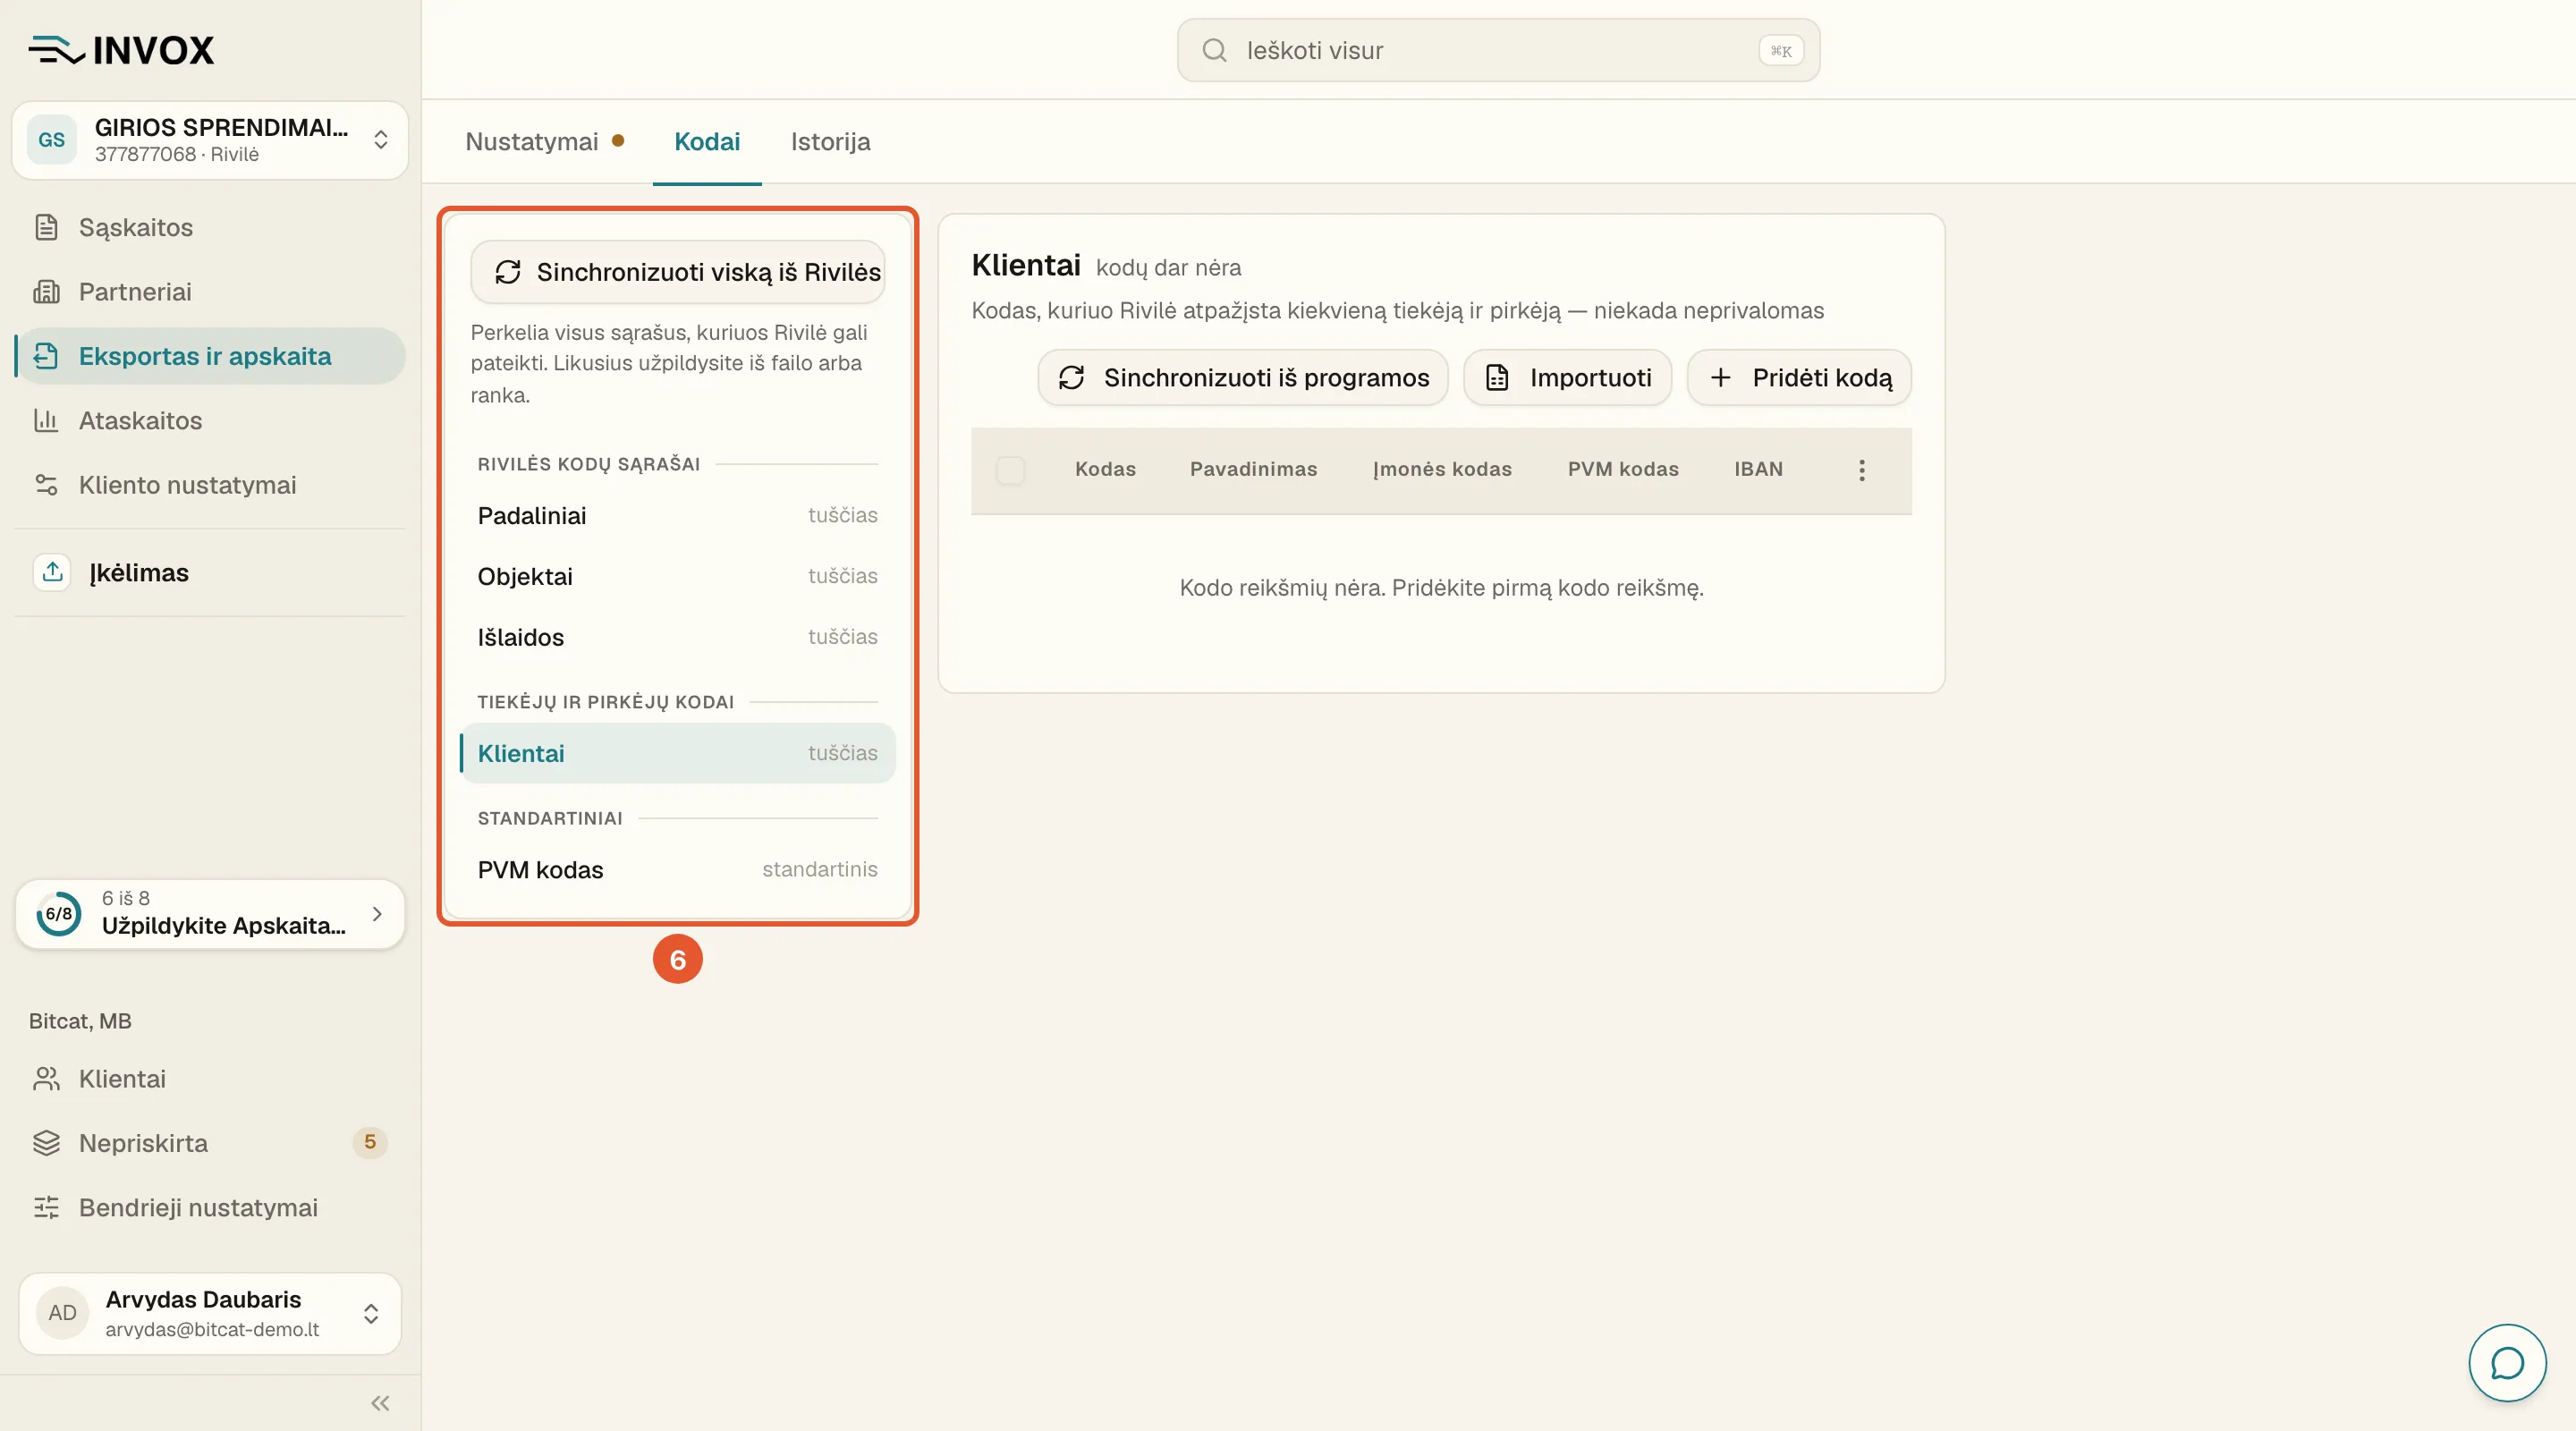Switch to the Istorija tab

(830, 142)
